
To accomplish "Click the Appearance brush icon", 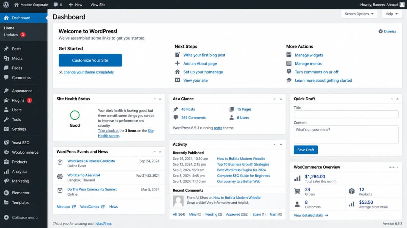I will click(6, 91).
